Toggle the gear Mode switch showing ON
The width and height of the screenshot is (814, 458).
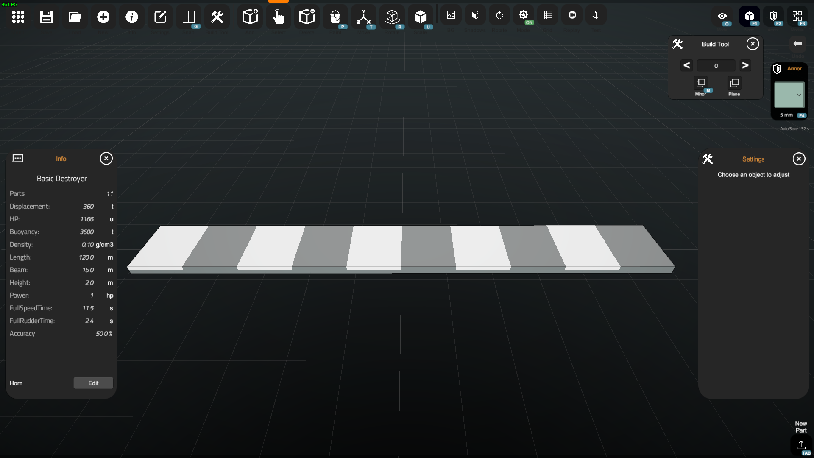pos(523,15)
